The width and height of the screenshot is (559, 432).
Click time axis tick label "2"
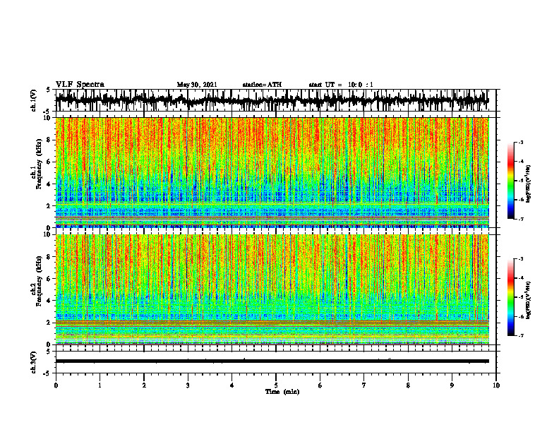[144, 385]
